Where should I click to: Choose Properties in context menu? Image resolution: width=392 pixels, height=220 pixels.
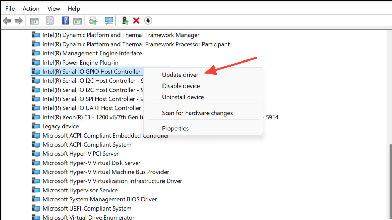click(x=175, y=129)
